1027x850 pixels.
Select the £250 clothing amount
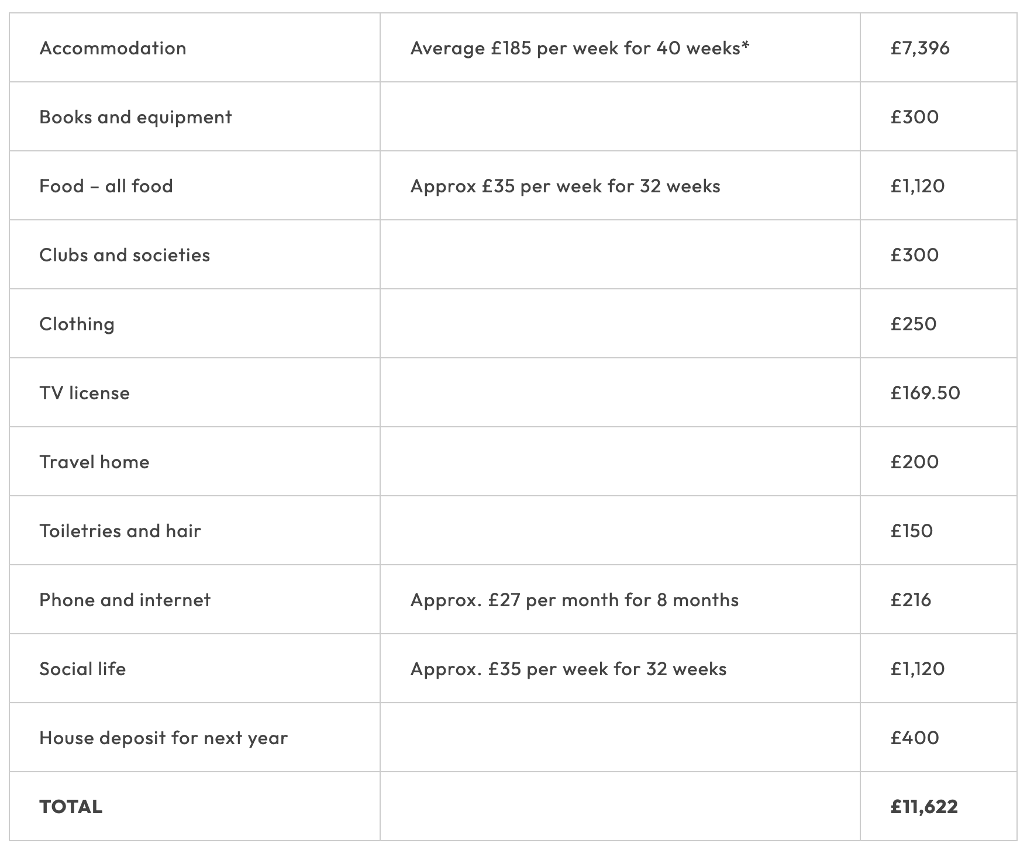click(914, 324)
